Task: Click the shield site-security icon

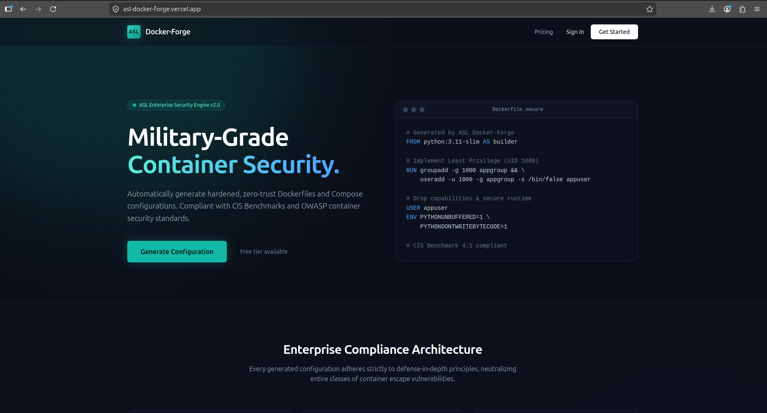Action: click(116, 9)
